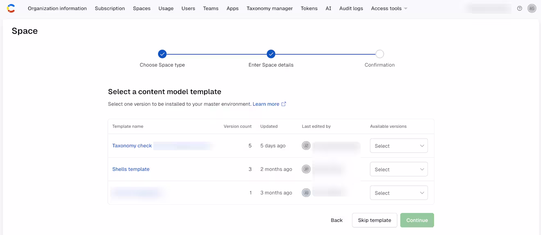The height and width of the screenshot is (235, 541).
Task: Open the Learn more link
Action: coord(266,104)
